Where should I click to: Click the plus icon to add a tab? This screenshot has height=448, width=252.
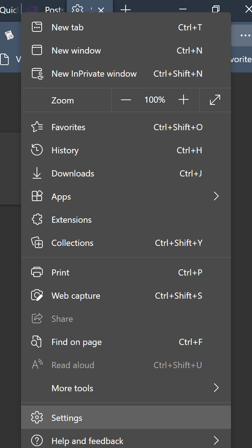125,9
